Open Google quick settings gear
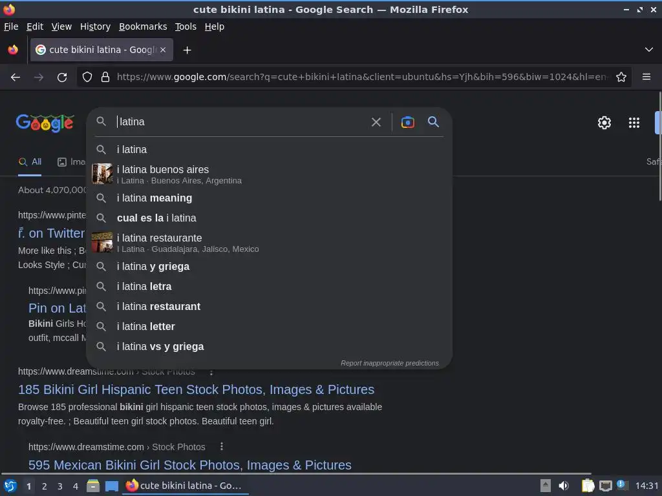 click(x=604, y=123)
